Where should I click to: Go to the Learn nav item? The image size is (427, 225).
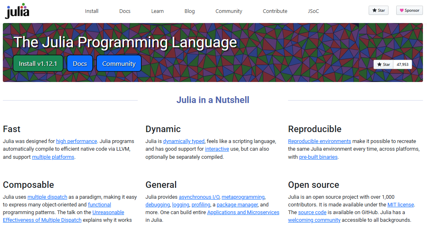(x=158, y=11)
